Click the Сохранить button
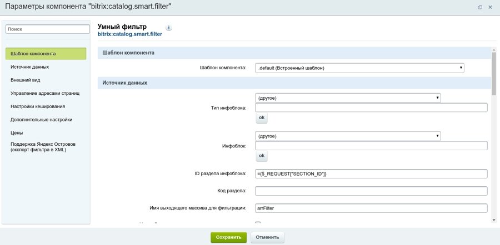Screen dimensions: 500x245 point(228,237)
